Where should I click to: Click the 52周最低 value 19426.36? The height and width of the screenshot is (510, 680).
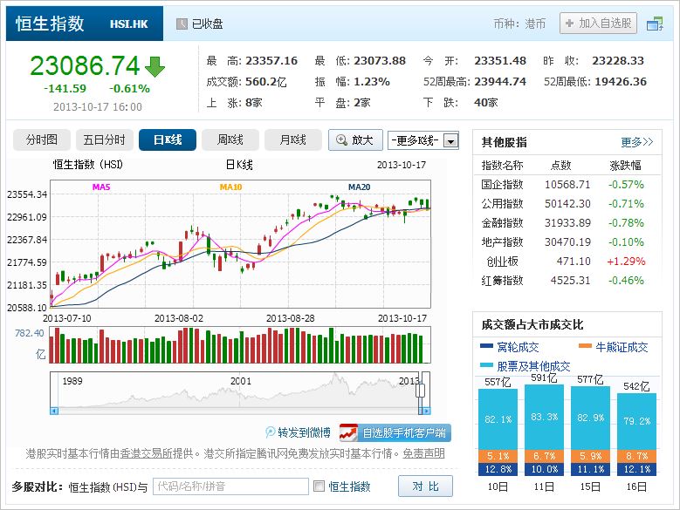621,81
